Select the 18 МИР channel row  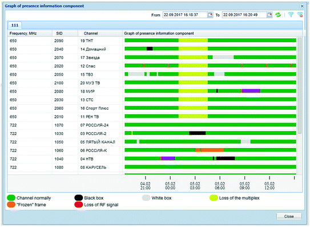(x=155, y=91)
